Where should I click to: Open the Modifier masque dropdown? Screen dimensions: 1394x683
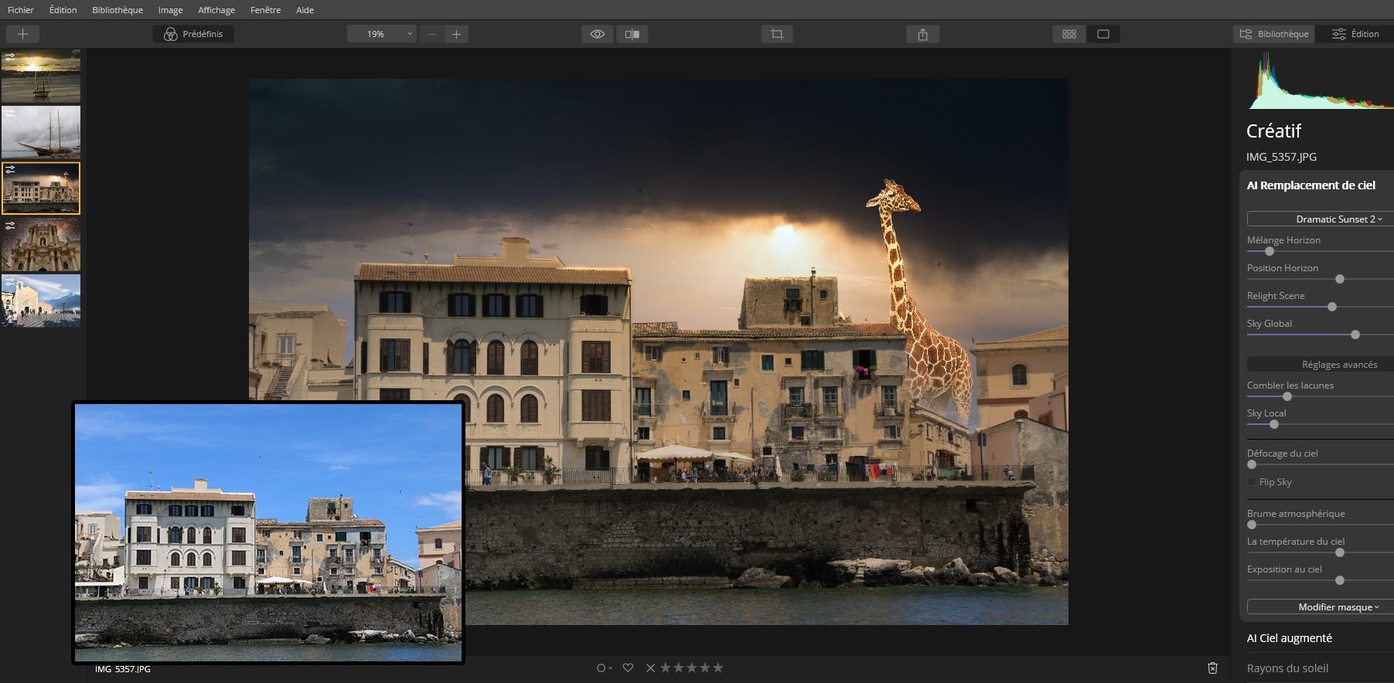tap(1321, 607)
